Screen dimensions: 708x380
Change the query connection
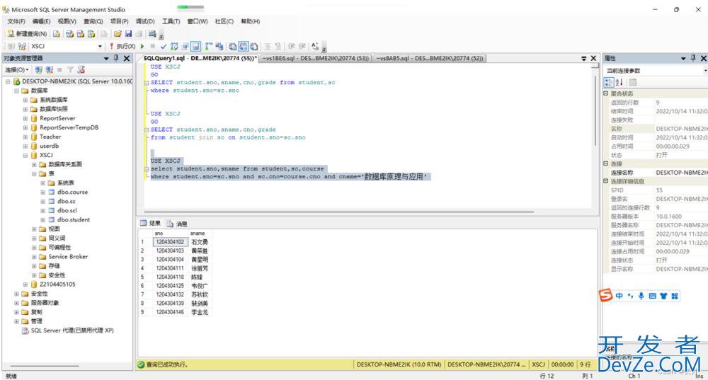point(22,47)
